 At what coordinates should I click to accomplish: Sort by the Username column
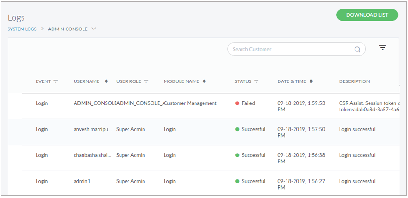pos(106,81)
